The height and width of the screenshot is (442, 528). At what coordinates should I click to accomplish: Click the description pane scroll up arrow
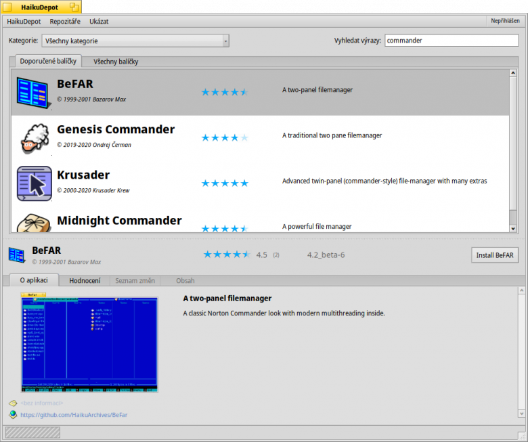(521, 290)
